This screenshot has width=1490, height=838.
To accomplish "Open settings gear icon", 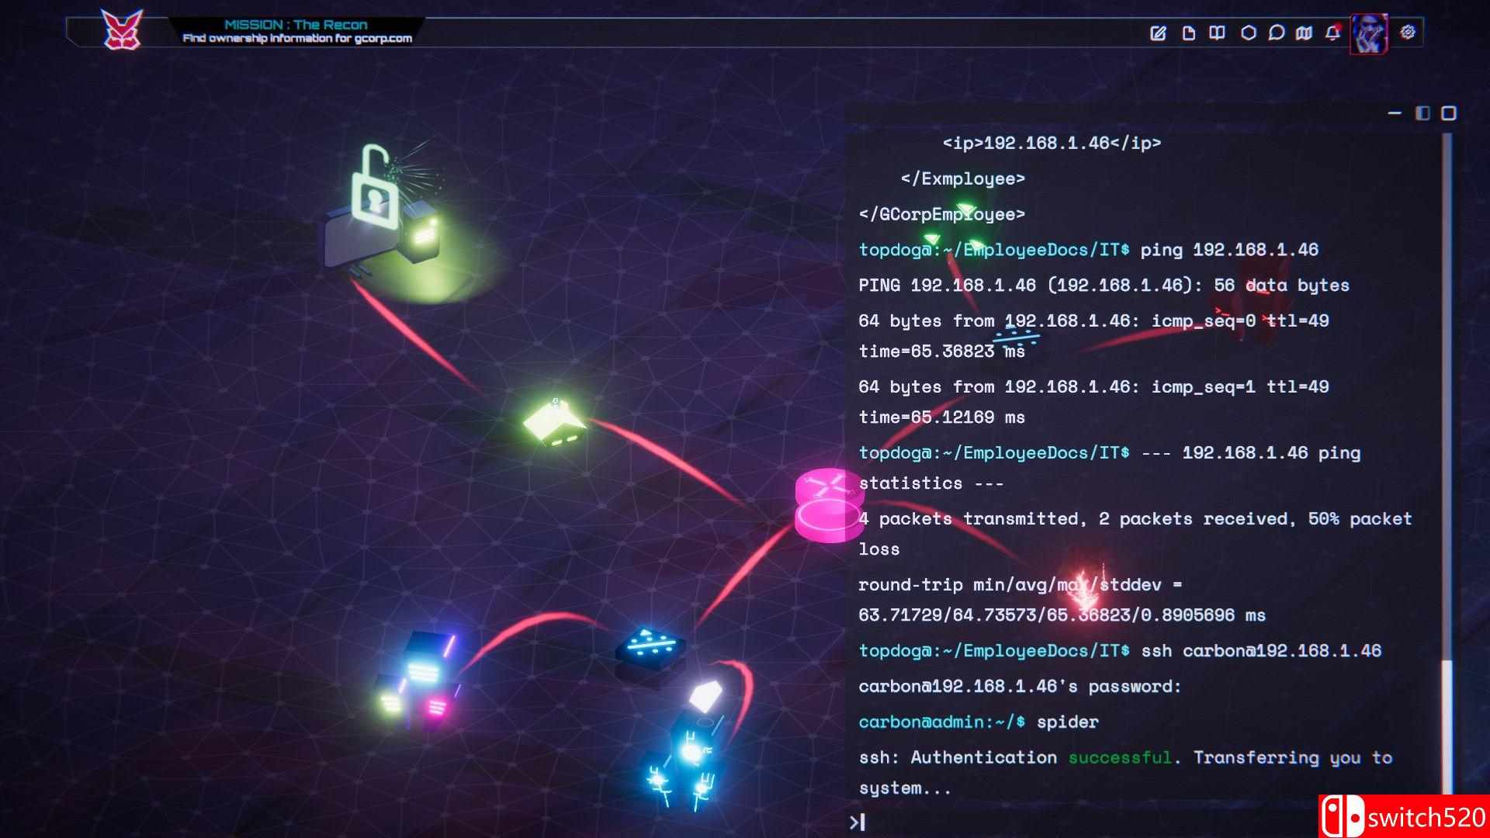I will (x=1408, y=32).
